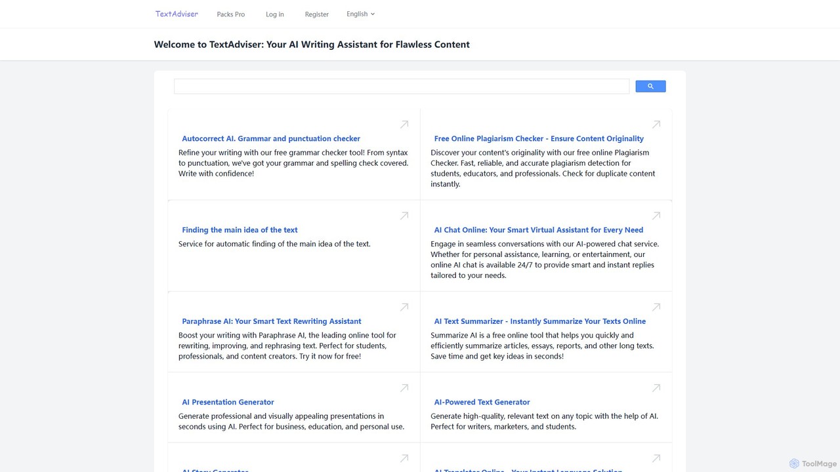The height and width of the screenshot is (472, 840).
Task: Click 'Summarize AI is a free online tool' text
Action: (x=542, y=345)
